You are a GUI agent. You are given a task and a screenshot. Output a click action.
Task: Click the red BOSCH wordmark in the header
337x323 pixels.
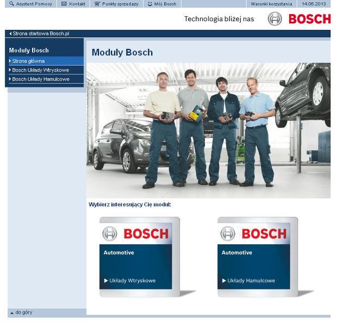(310, 19)
